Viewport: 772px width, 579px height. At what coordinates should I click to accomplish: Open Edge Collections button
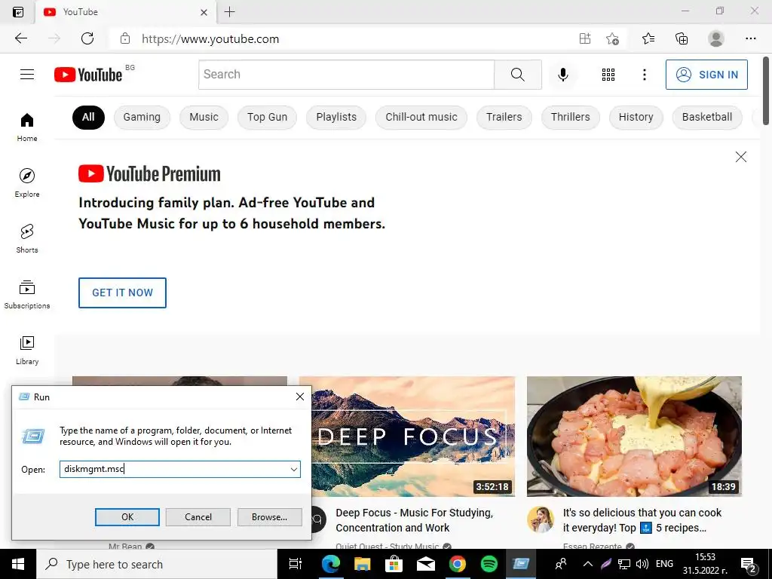pyautogui.click(x=682, y=38)
